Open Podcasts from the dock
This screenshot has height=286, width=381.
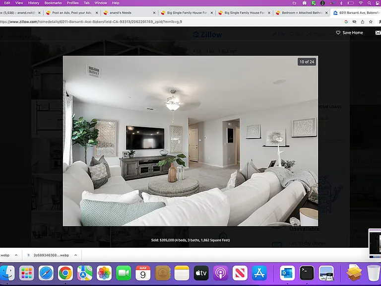coord(221,273)
